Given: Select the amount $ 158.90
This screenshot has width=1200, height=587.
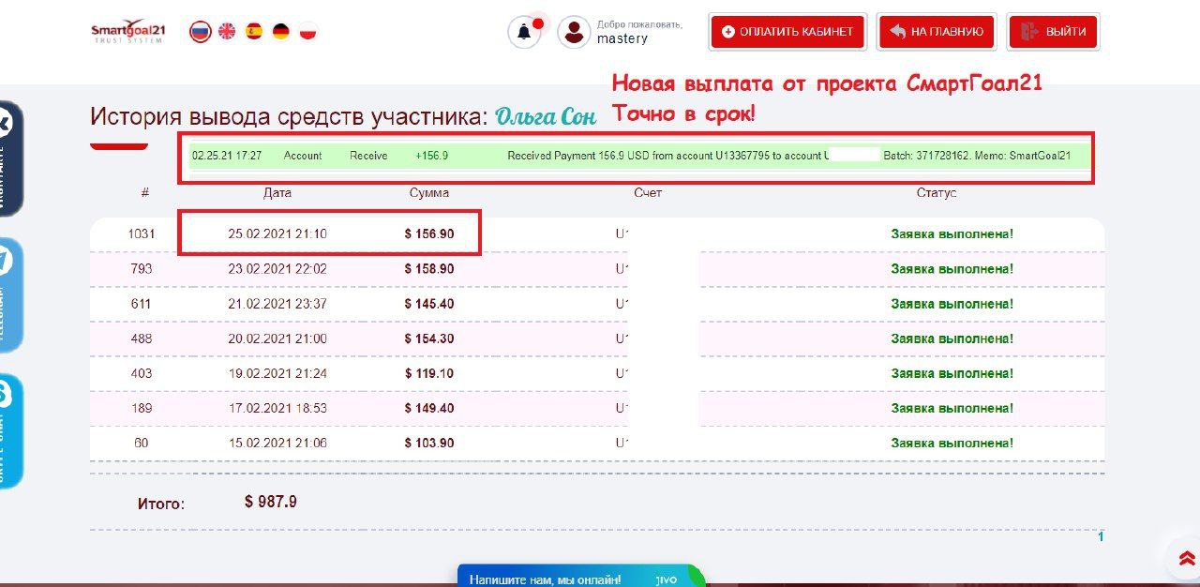Looking at the screenshot, I should click(x=429, y=269).
